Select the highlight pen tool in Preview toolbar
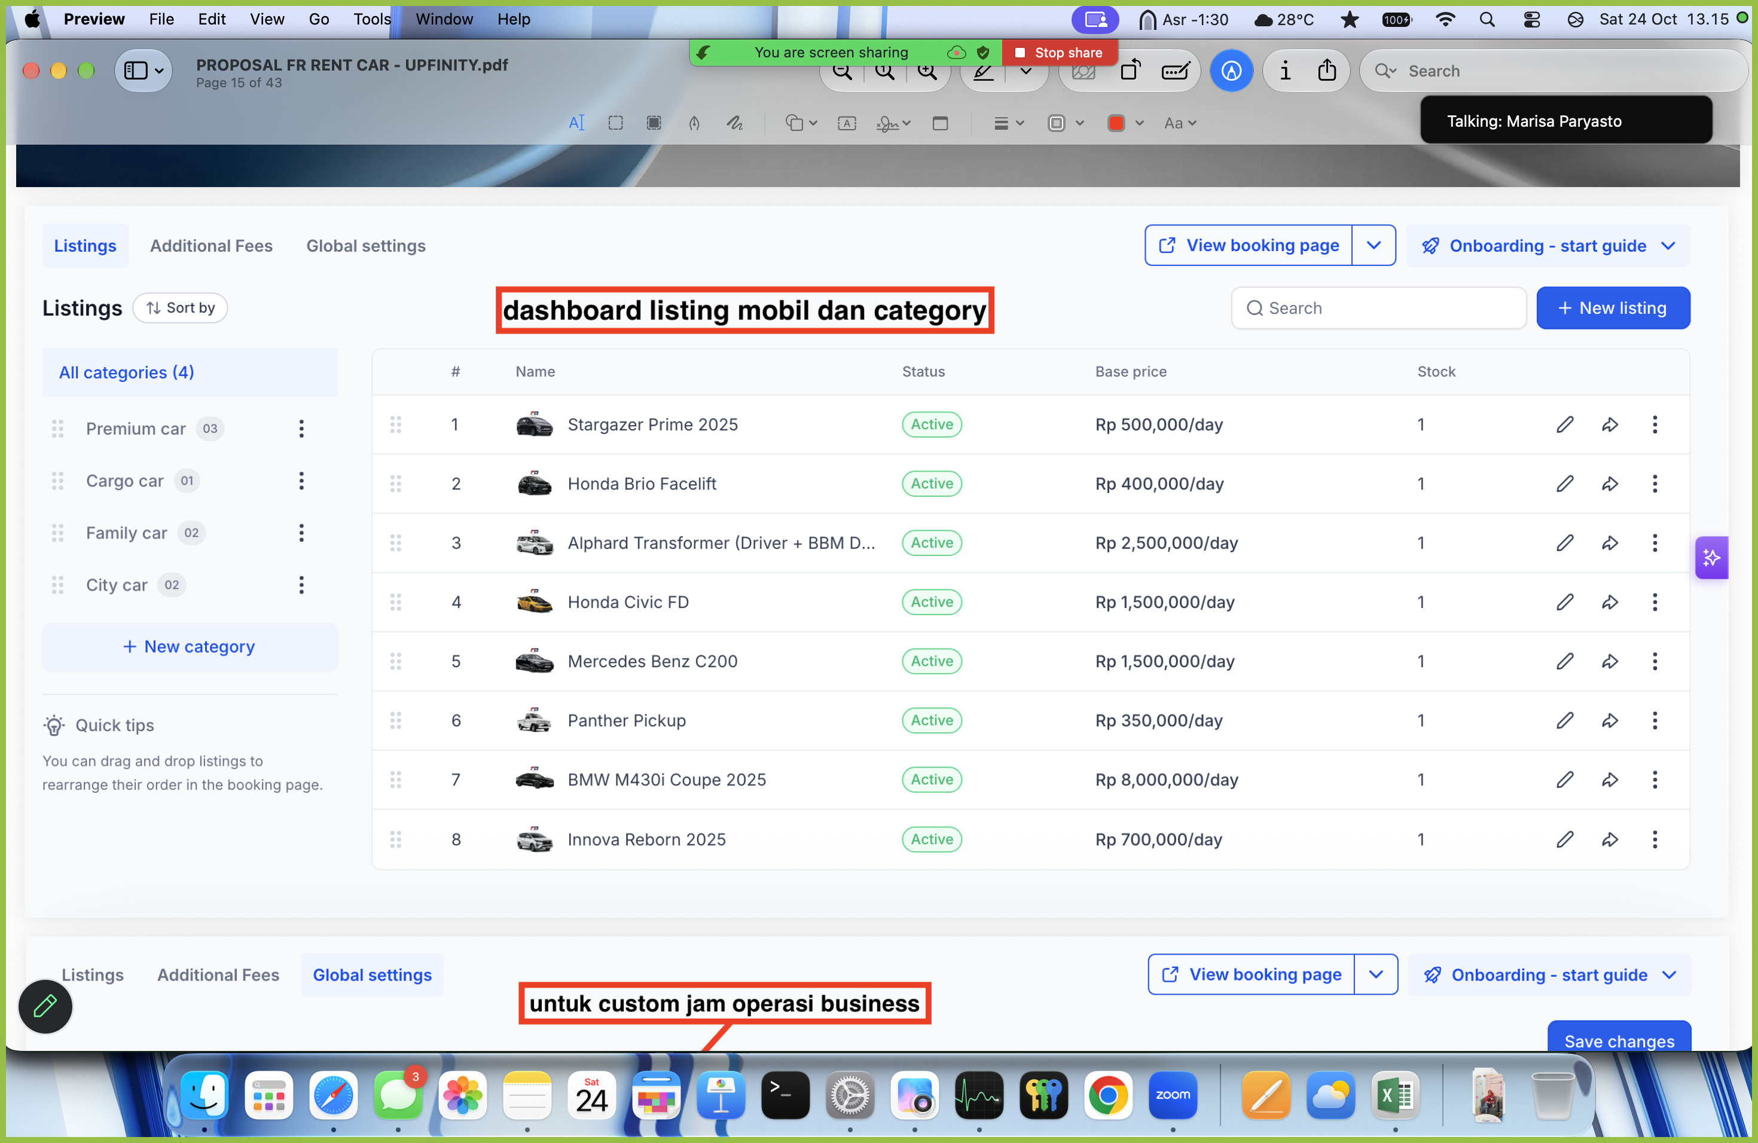The width and height of the screenshot is (1758, 1143). coord(983,72)
